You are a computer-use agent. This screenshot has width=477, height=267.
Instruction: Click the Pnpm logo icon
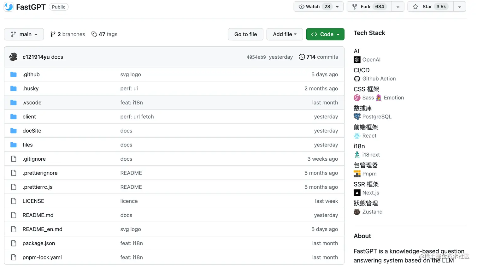point(357,174)
